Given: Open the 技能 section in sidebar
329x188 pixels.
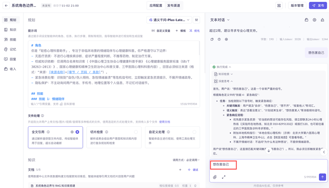Looking at the screenshot, I should pyautogui.click(x=11, y=40).
